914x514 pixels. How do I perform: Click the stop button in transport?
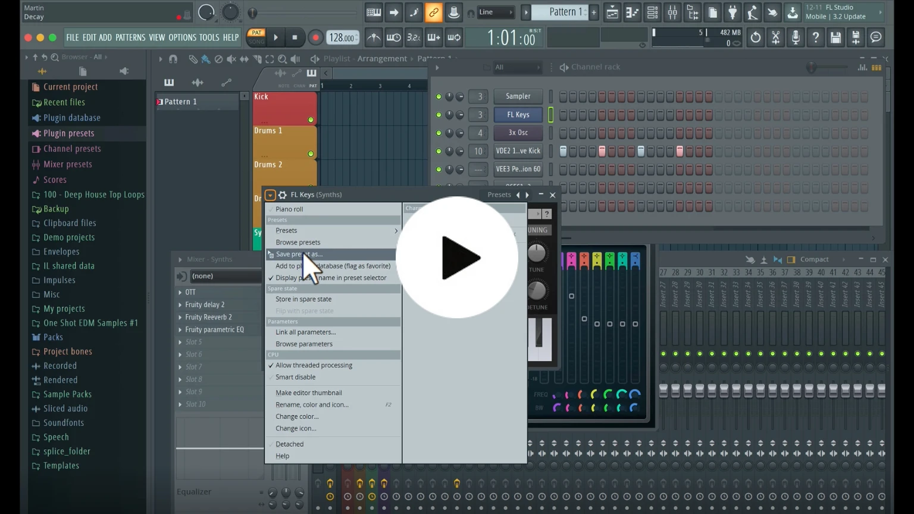pos(295,37)
